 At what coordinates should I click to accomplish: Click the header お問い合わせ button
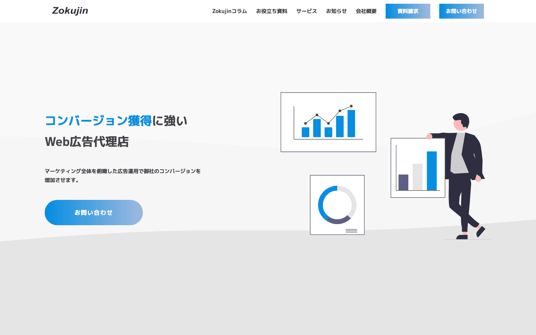(x=462, y=11)
